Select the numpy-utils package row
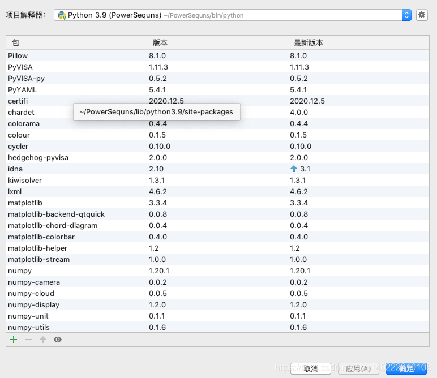The height and width of the screenshot is (378, 437). pos(217,327)
